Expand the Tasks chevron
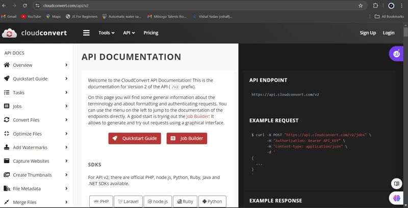 pyautogui.click(x=66, y=92)
